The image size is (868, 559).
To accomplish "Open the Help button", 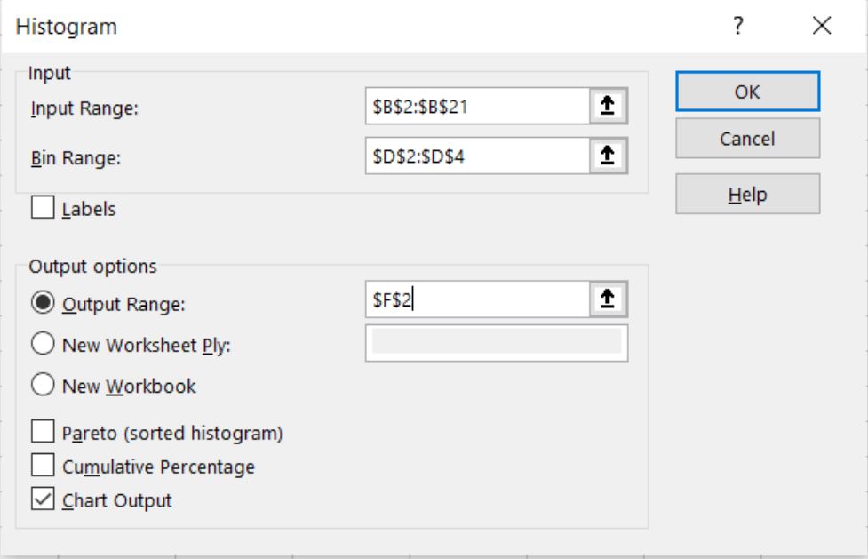I will 747,195.
